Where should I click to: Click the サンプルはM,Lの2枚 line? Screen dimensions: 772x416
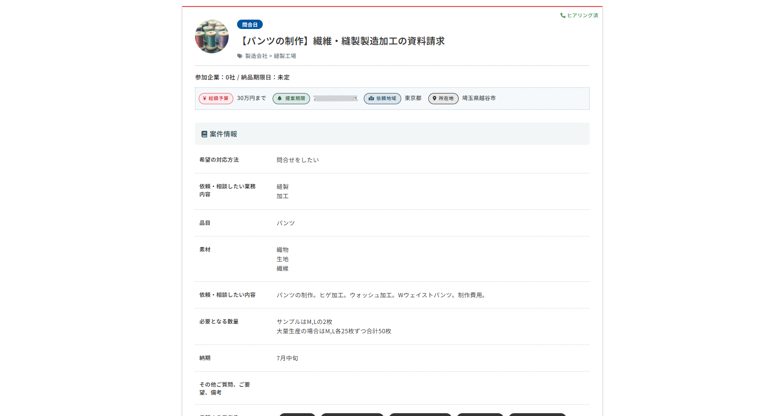(304, 322)
